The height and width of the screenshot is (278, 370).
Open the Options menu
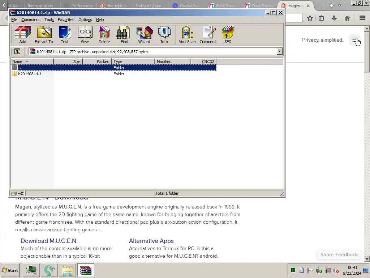pyautogui.click(x=85, y=20)
